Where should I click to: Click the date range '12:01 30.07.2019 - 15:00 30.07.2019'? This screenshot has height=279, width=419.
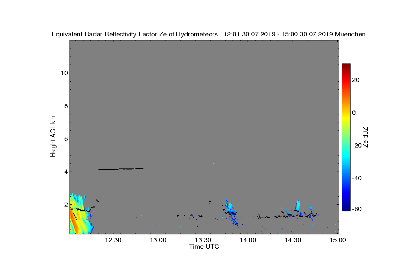(278, 34)
